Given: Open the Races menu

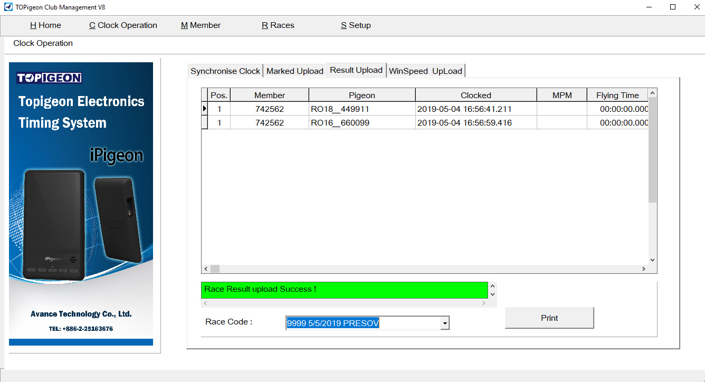Looking at the screenshot, I should [278, 25].
